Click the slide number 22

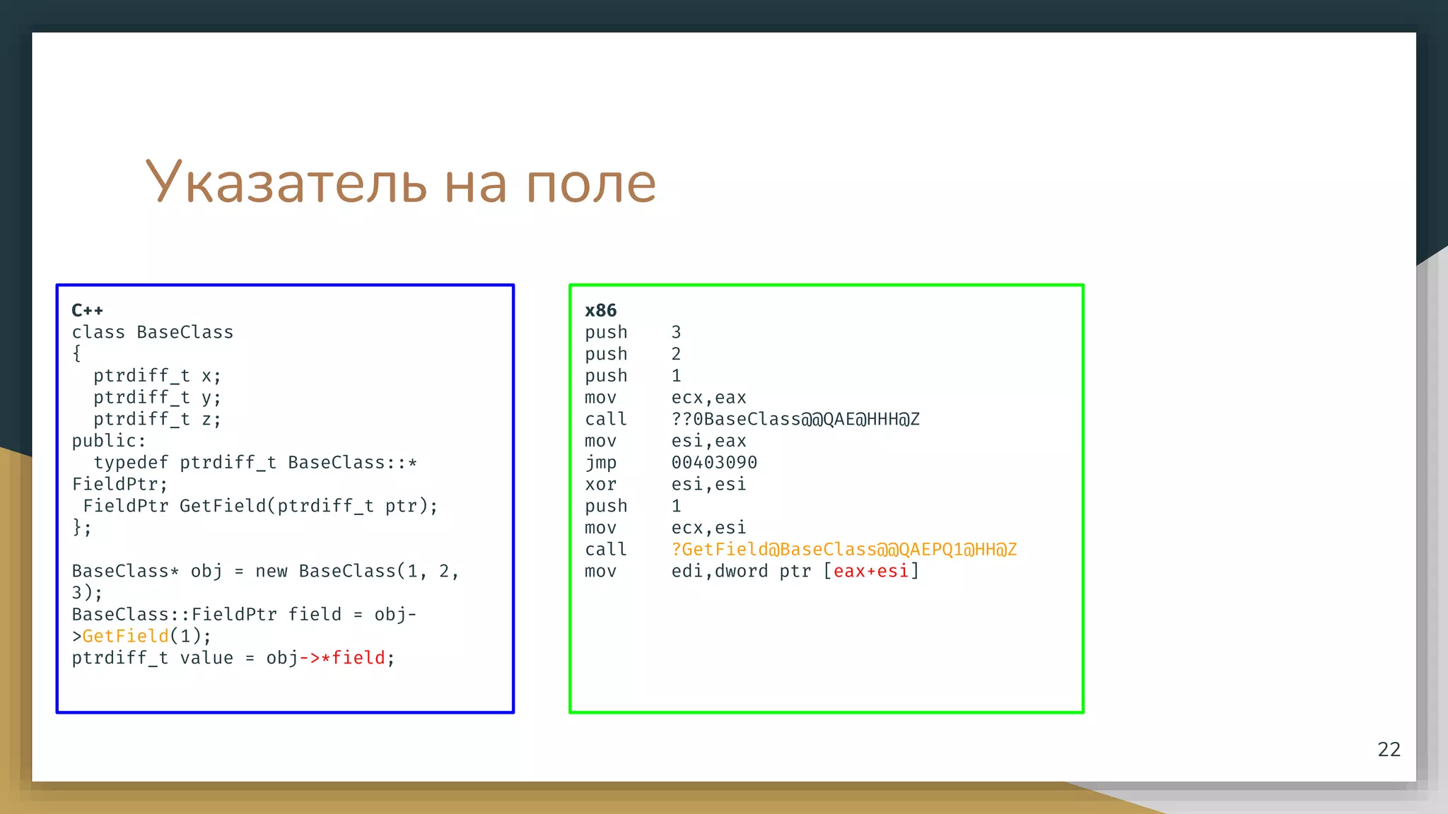click(1389, 750)
